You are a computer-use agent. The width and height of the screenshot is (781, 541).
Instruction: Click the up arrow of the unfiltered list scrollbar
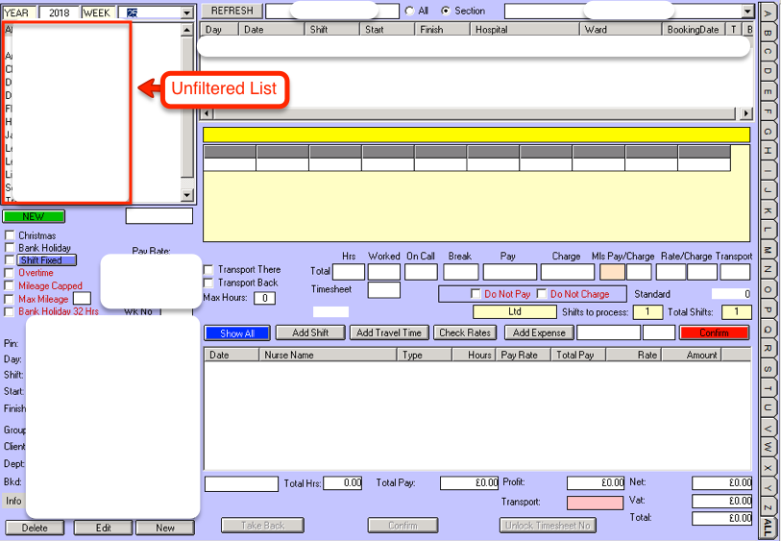tap(187, 30)
